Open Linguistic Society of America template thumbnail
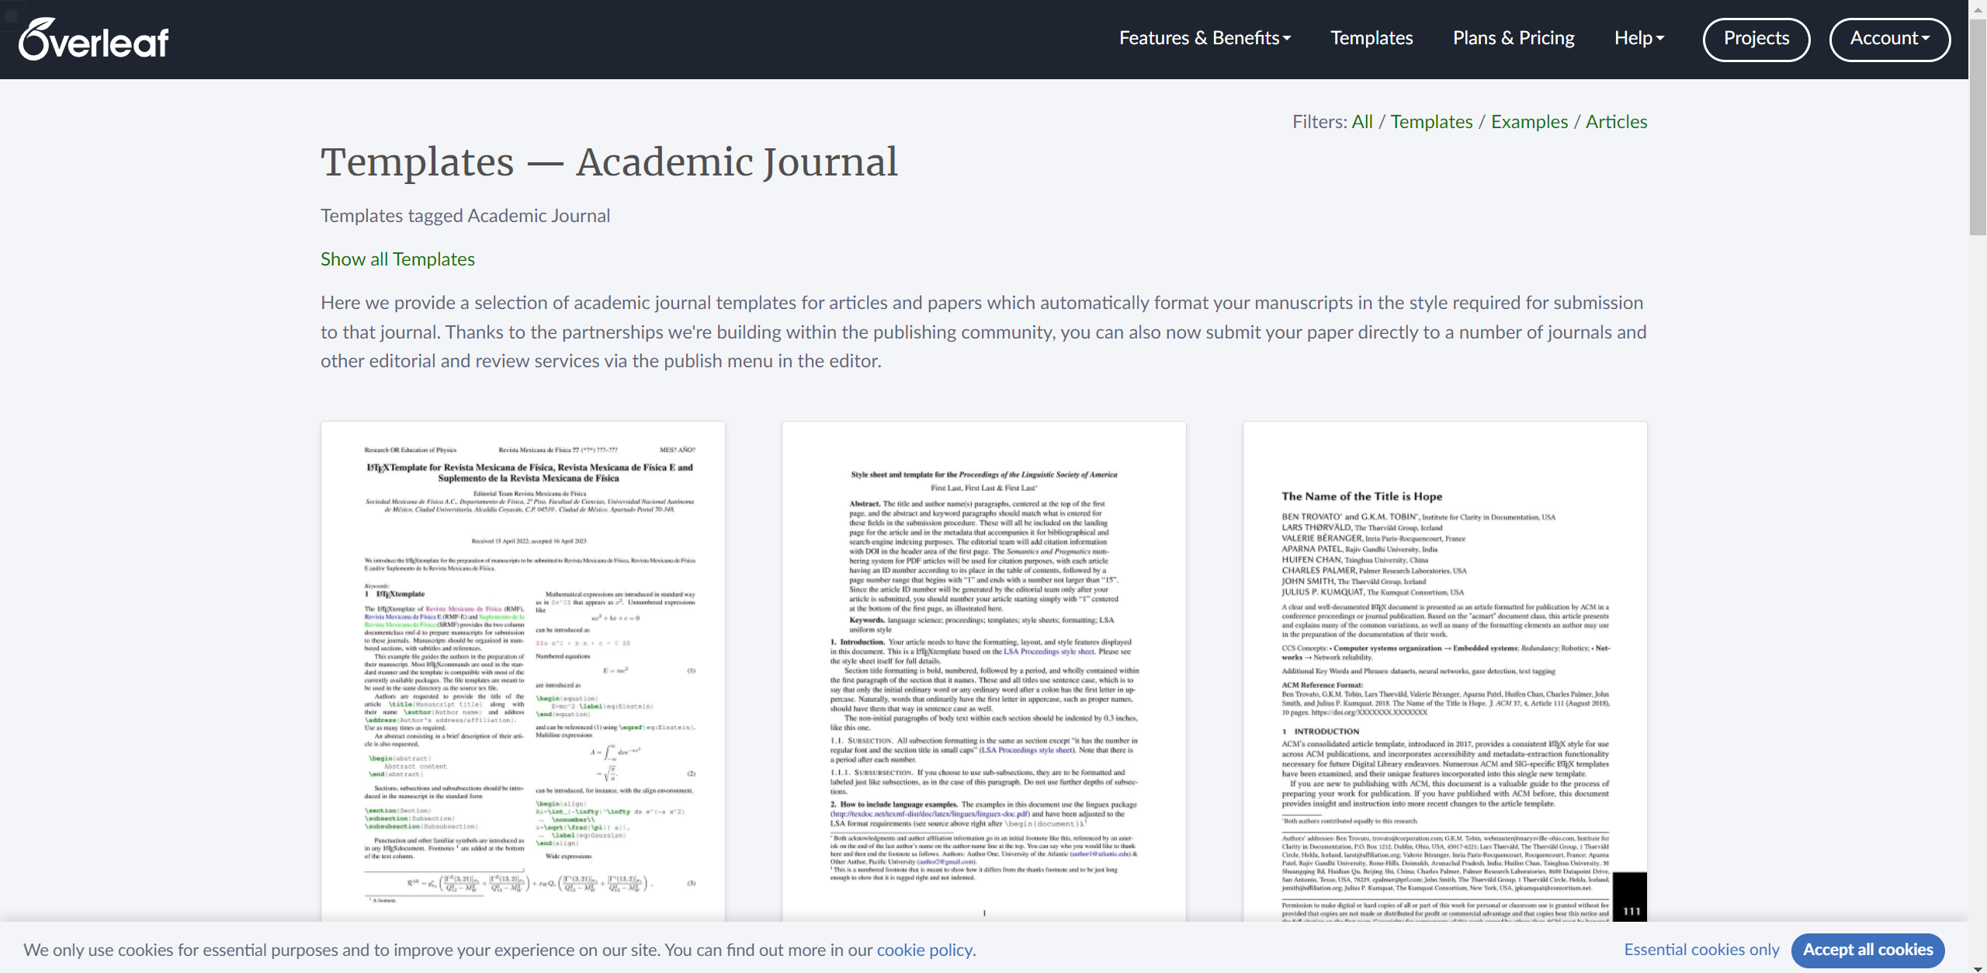Screen dimensions: 1987x973 [983, 671]
